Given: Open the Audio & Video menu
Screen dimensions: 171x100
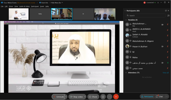Looking at the screenshot, I should [25, 7].
